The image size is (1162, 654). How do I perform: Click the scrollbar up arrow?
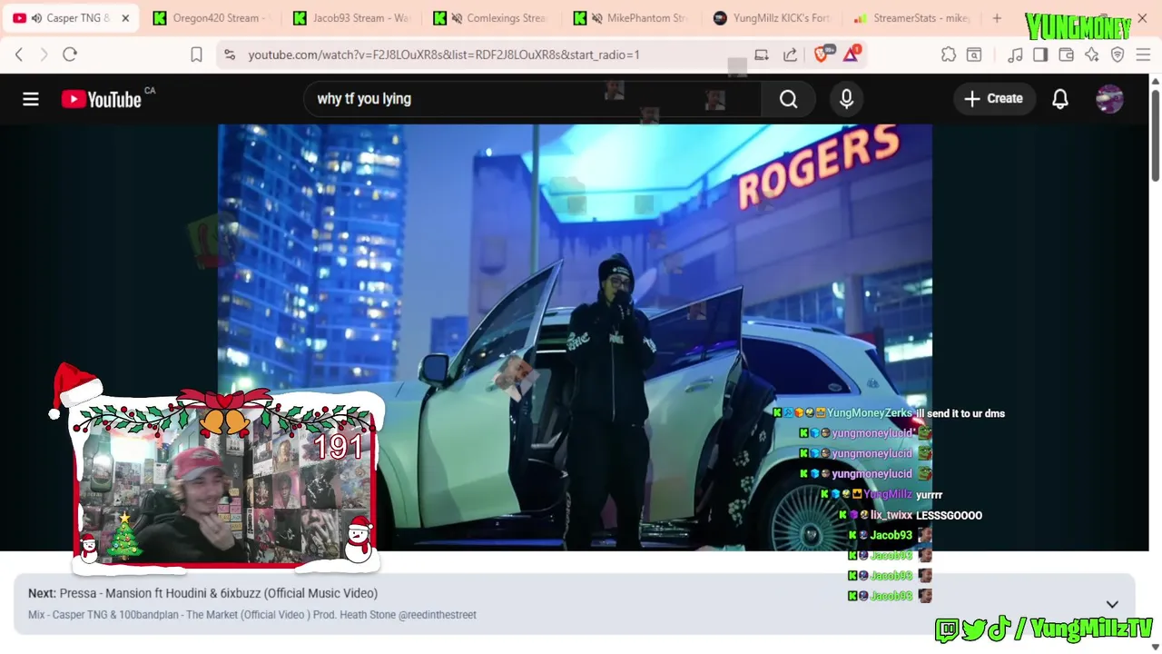click(1155, 82)
